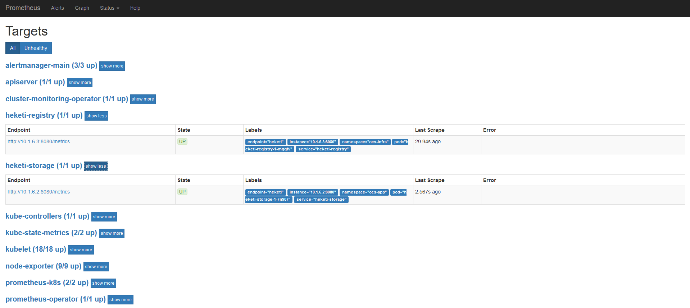This screenshot has width=690, height=308.
Task: Open the Status dropdown menu
Action: pos(109,8)
